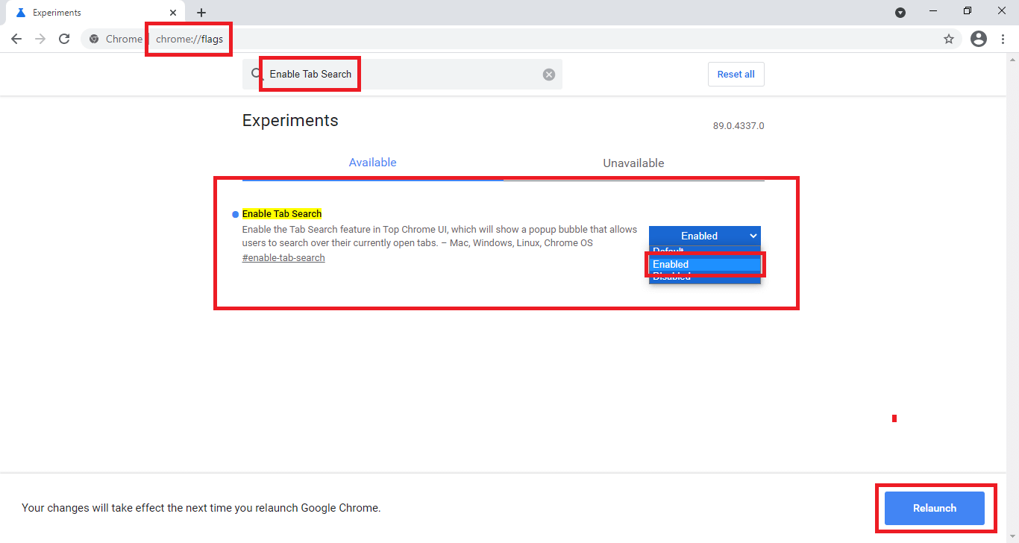The height and width of the screenshot is (543, 1019).
Task: Open the tab search dropdown arrow
Action: click(900, 13)
